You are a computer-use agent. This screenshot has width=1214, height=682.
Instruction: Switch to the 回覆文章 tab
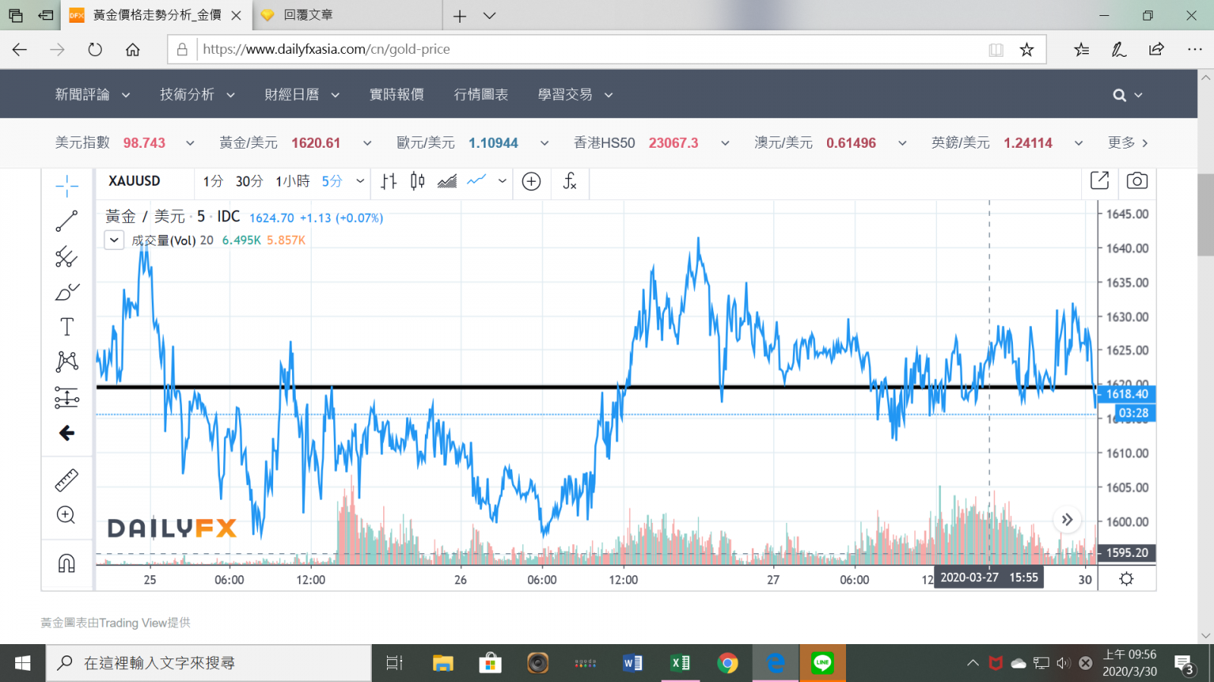click(x=349, y=15)
